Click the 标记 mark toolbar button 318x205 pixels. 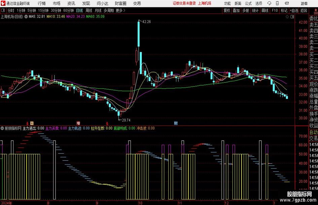click(284, 10)
